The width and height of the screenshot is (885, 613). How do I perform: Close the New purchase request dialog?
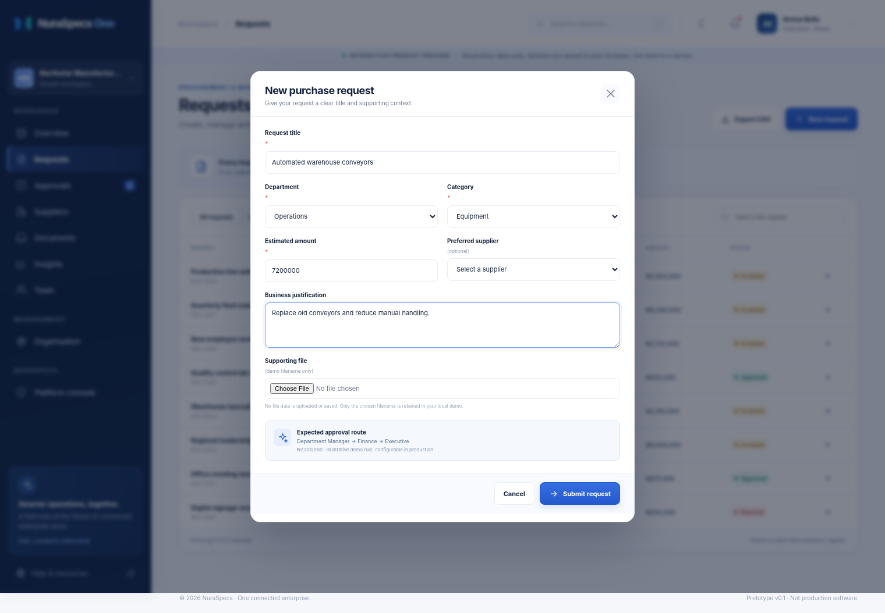click(x=610, y=94)
